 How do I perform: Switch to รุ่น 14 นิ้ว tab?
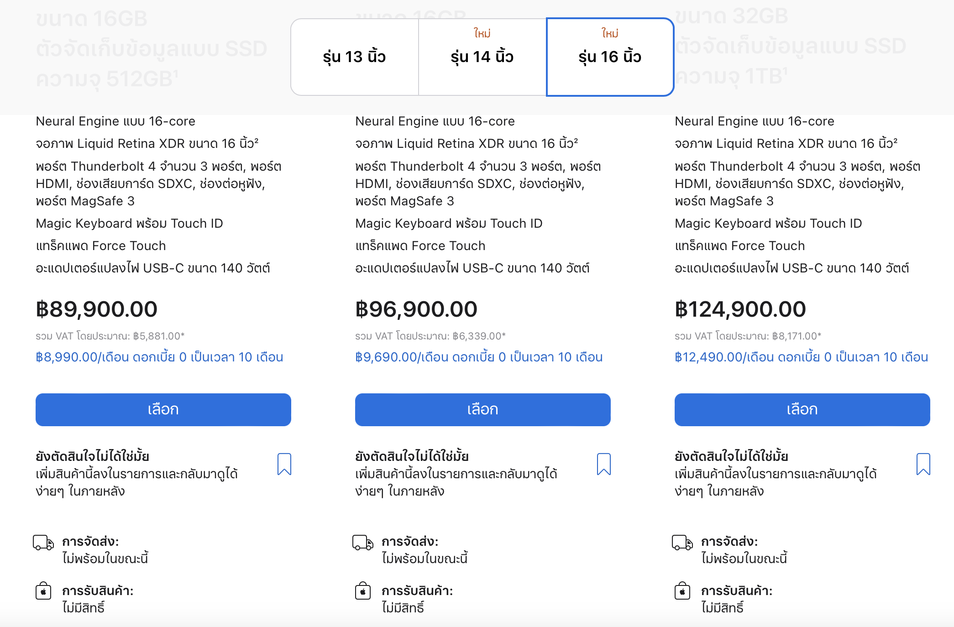[x=482, y=57]
